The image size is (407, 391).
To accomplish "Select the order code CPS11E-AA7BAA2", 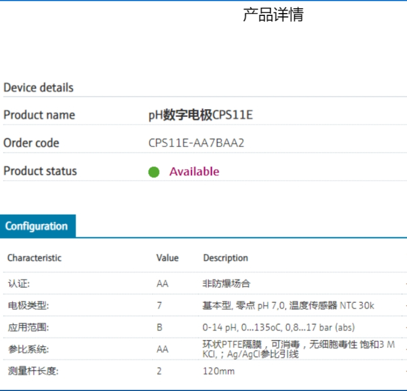I will coord(196,143).
